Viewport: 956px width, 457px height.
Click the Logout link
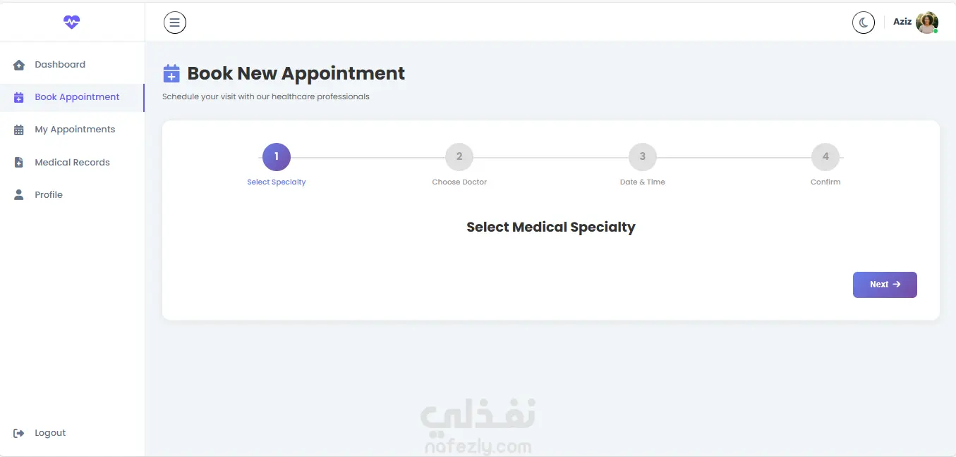(50, 433)
